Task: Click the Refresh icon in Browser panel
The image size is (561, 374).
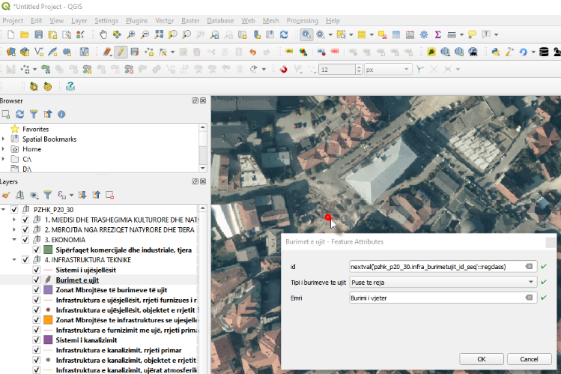Action: tap(19, 114)
